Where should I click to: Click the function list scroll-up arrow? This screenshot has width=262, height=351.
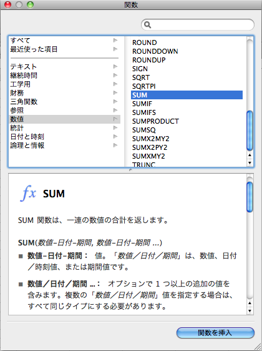[250, 155]
